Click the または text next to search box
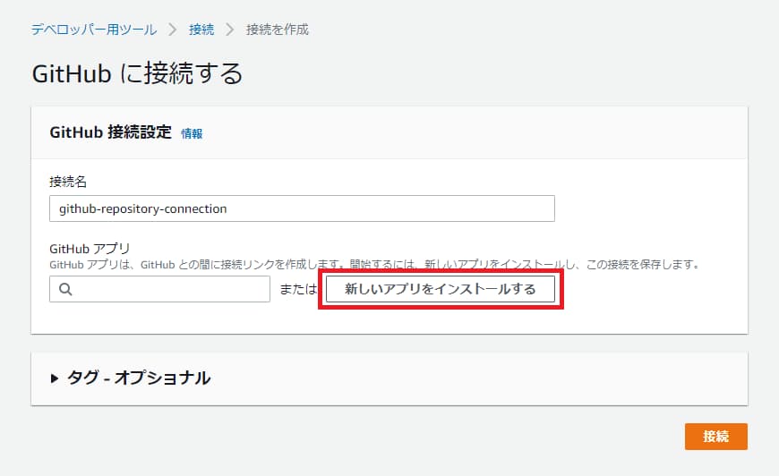779x476 pixels. [298, 290]
